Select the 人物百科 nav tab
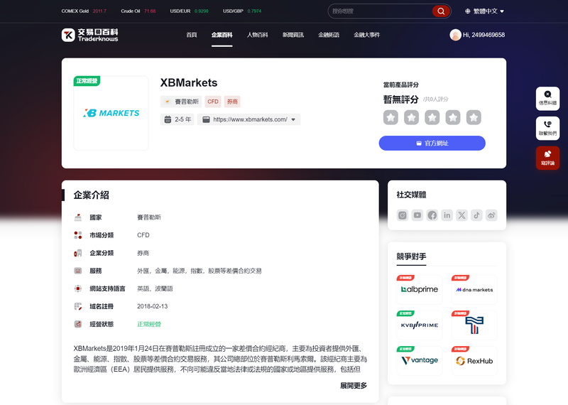 tap(257, 35)
